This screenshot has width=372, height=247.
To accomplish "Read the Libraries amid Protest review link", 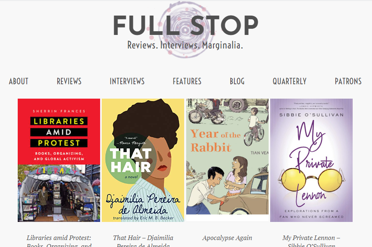I will coord(59,238).
